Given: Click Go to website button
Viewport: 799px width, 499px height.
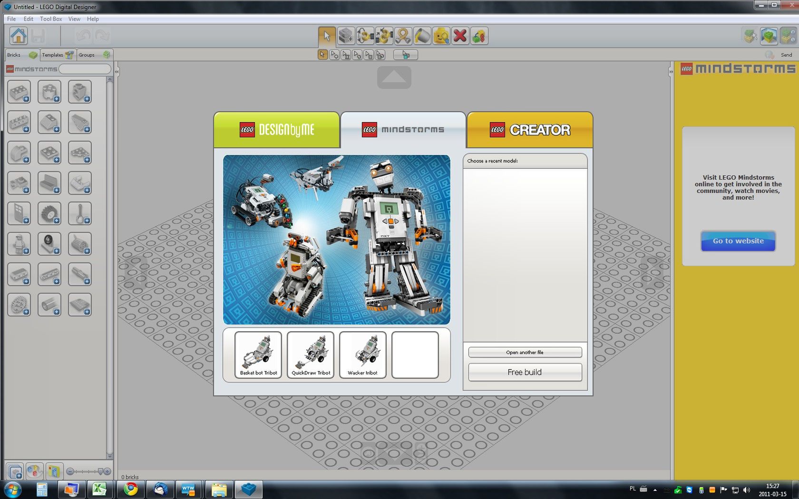Looking at the screenshot, I should pyautogui.click(x=738, y=241).
